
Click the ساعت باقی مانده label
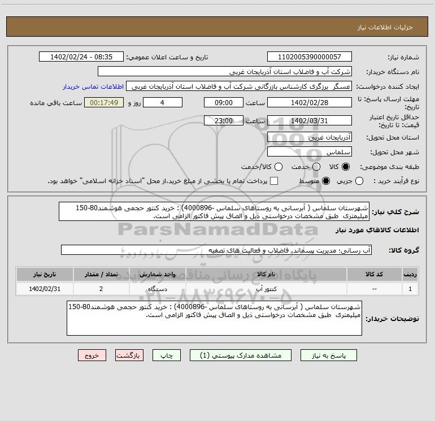tap(56, 103)
